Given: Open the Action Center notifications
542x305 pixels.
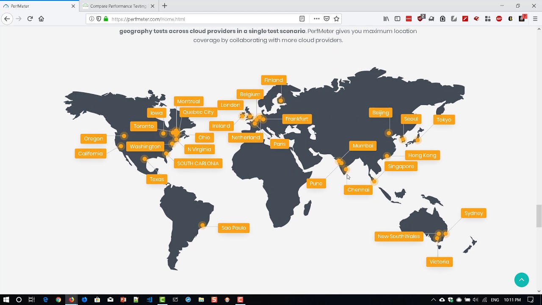Looking at the screenshot, I should point(531,300).
